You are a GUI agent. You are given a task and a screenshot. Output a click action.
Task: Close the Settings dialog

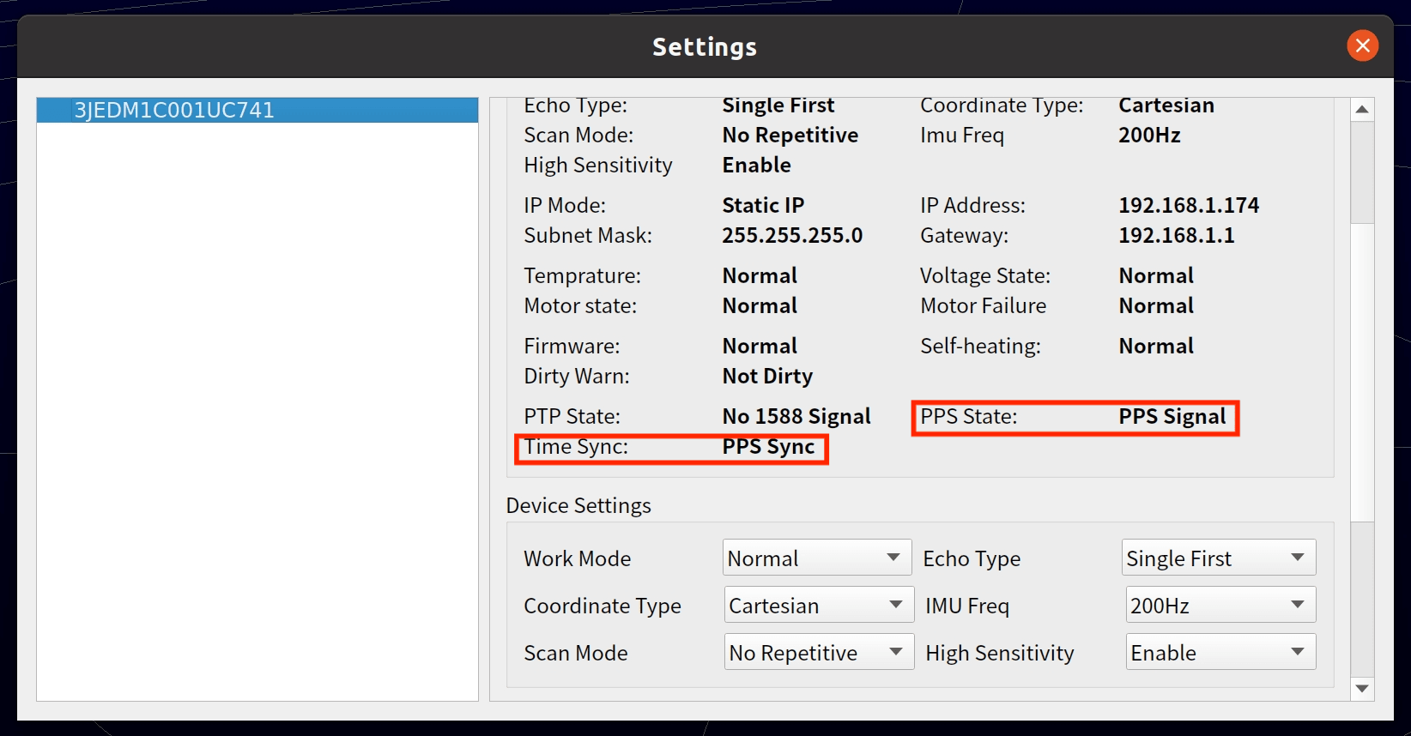click(1362, 45)
